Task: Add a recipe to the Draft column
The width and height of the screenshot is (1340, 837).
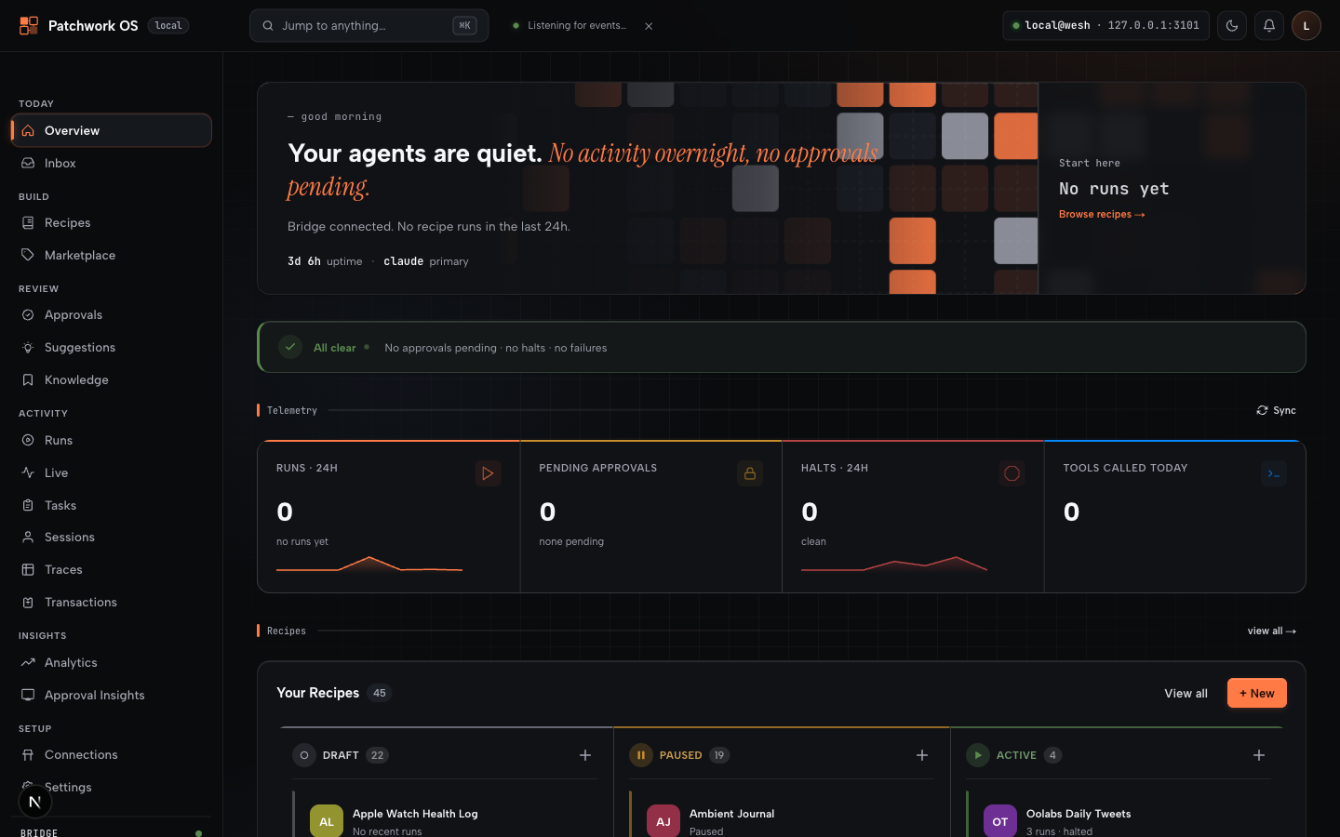Action: [x=585, y=755]
